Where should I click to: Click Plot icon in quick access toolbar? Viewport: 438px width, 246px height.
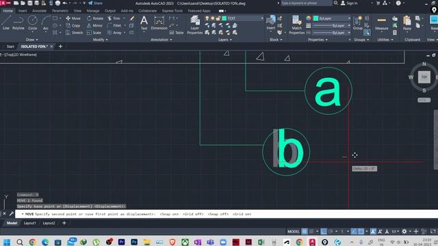(57, 3)
